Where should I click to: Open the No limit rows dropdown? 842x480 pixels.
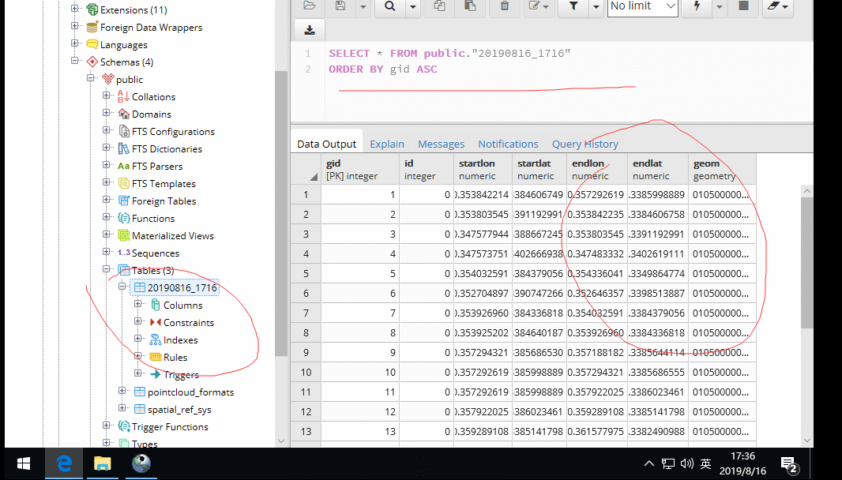tap(643, 6)
